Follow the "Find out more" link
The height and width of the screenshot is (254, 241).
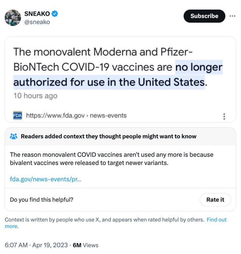click(x=216, y=220)
